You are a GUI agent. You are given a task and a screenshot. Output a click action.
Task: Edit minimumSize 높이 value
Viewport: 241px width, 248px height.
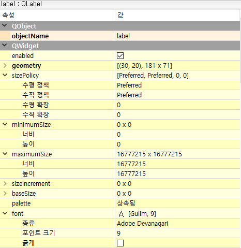tap(177, 144)
